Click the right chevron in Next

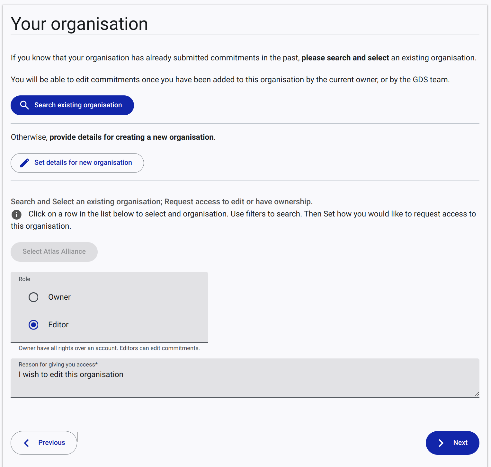(441, 443)
